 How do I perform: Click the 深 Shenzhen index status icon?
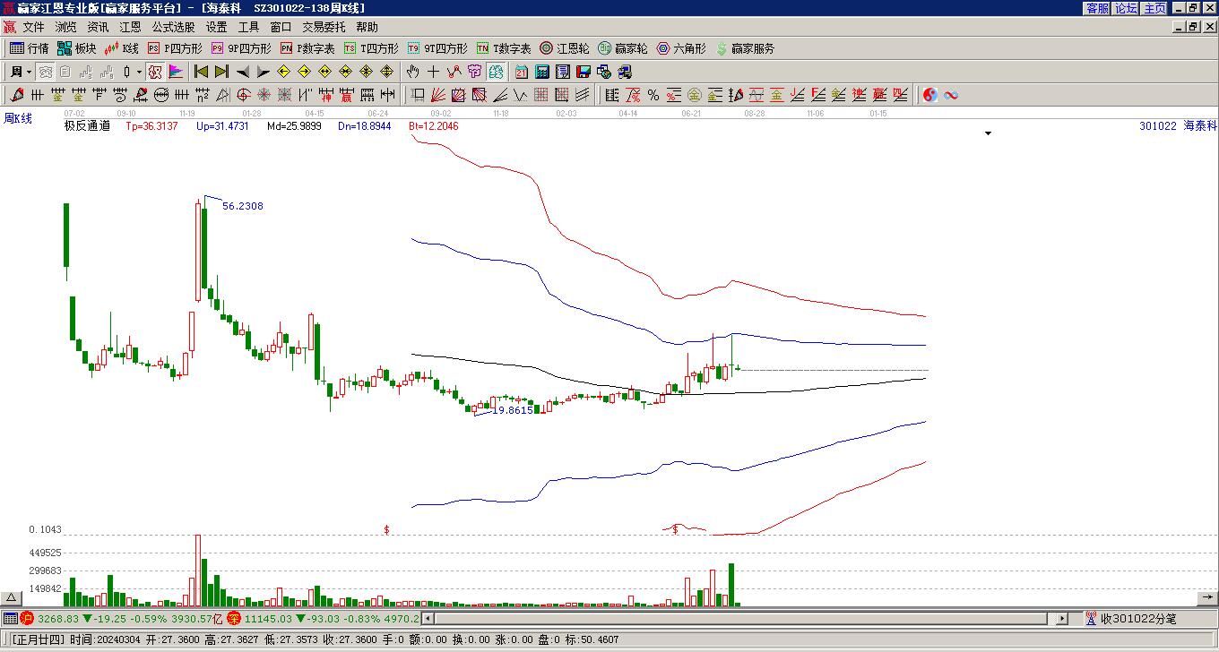pos(235,619)
